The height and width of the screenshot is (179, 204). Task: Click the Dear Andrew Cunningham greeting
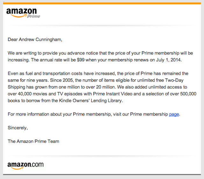[35, 39]
